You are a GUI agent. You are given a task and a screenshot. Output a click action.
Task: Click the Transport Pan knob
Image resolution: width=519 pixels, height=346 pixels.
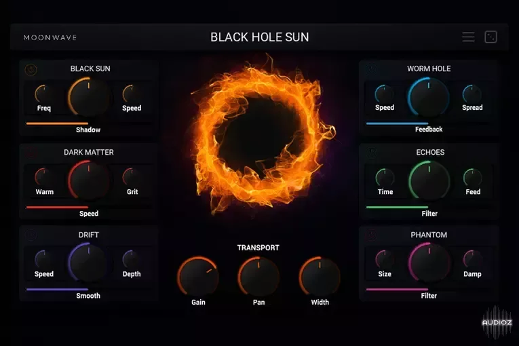pos(258,276)
